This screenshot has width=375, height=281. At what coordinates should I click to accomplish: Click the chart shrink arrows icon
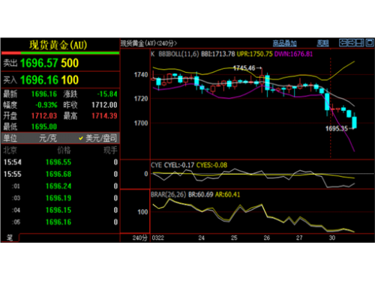(352, 43)
